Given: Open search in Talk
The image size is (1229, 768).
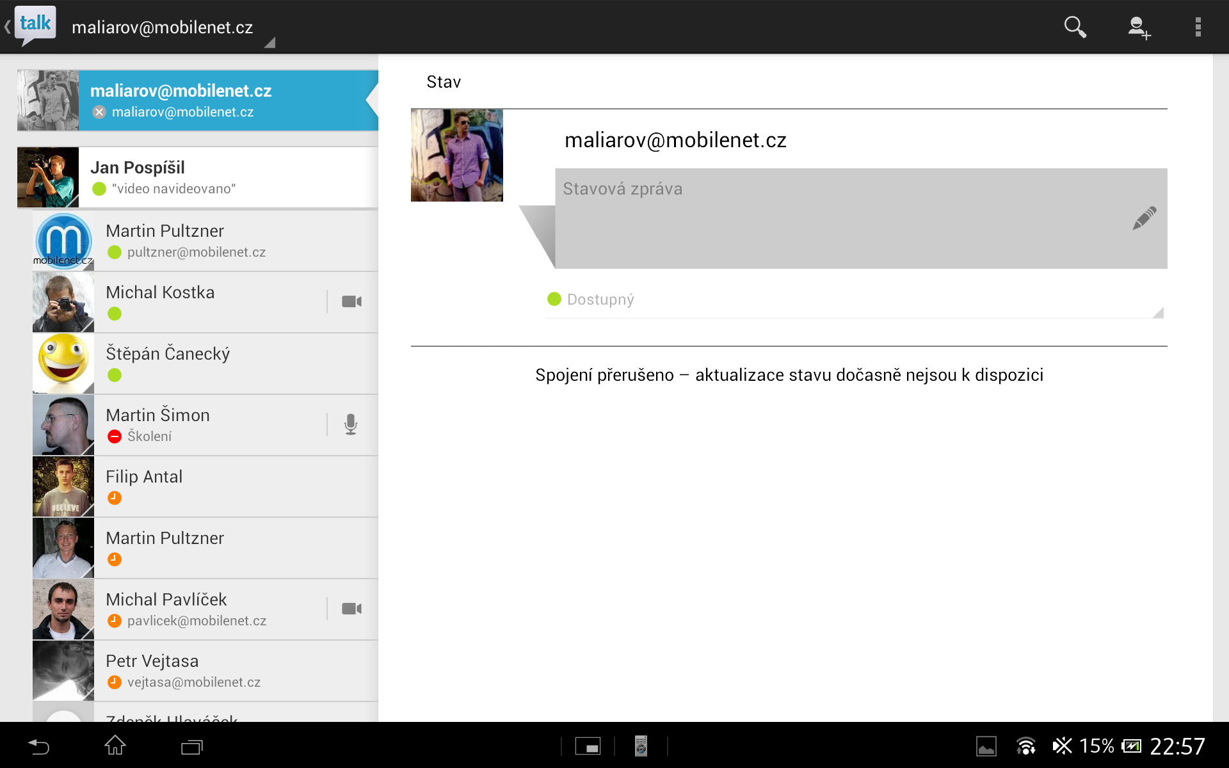Looking at the screenshot, I should (x=1075, y=27).
